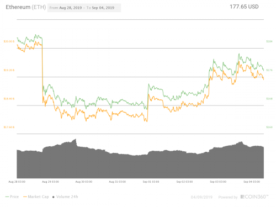Click the Sep 04 03:00 time axis label
Screen dimensions: 276x207
tap(252, 182)
